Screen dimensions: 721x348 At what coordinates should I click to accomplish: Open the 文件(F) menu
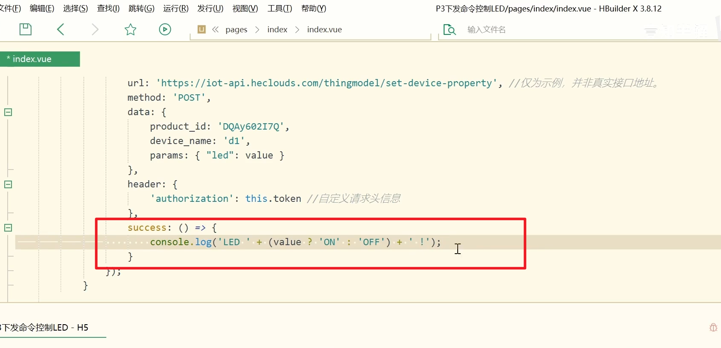click(x=10, y=8)
